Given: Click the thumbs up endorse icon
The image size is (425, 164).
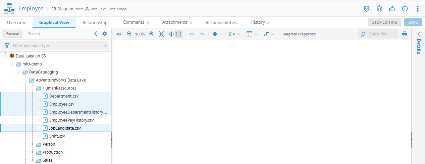Looking at the screenshot, I should coord(392,9).
